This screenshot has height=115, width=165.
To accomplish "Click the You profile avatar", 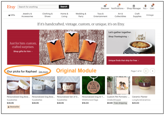I will tap(145, 6).
